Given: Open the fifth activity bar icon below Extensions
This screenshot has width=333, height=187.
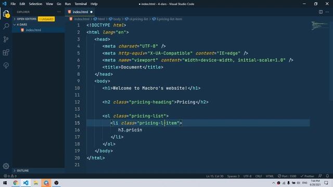Looking at the screenshot, I should click(6, 65).
